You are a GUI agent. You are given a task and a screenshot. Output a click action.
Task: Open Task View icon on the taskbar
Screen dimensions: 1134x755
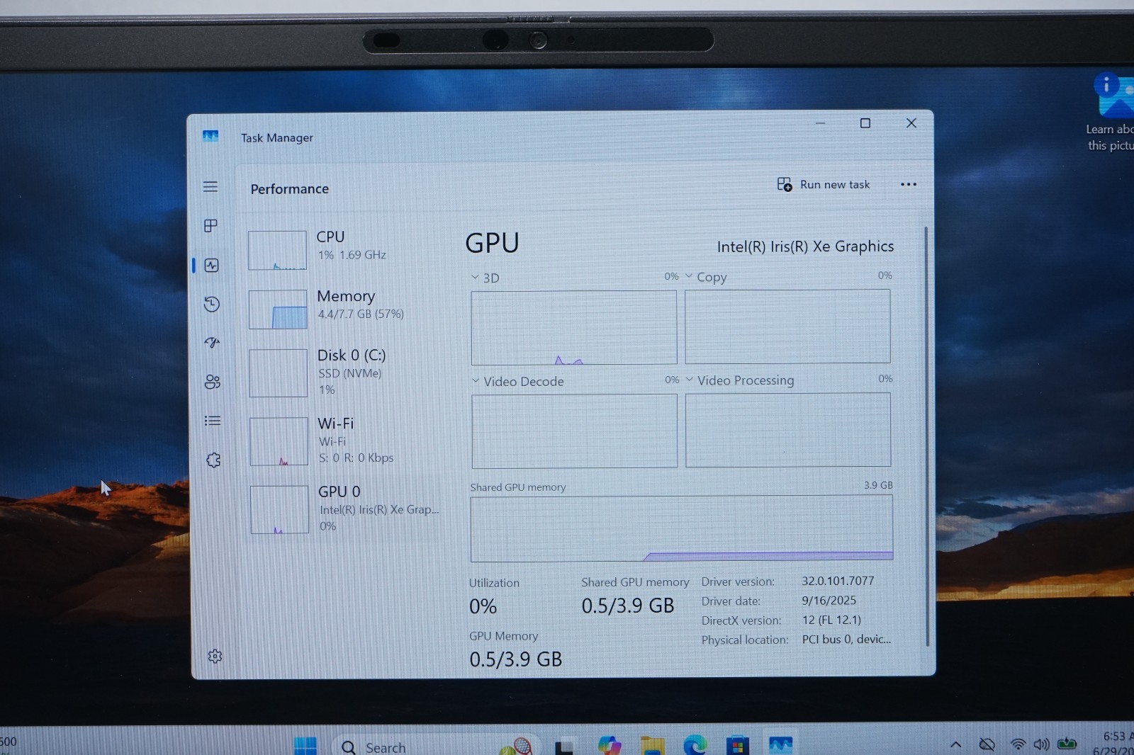pos(565,747)
